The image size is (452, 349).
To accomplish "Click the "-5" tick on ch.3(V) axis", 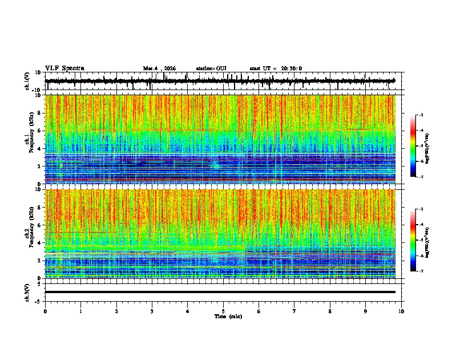I will click(38, 302).
